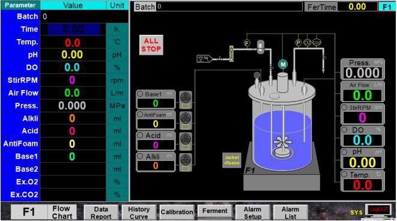Click the FerTime value display
The image size is (397, 221).
coord(357,7)
